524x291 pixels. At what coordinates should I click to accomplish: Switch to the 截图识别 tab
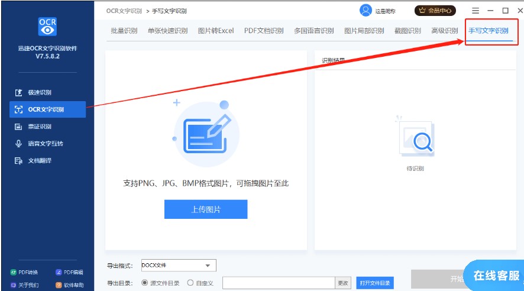tap(407, 31)
